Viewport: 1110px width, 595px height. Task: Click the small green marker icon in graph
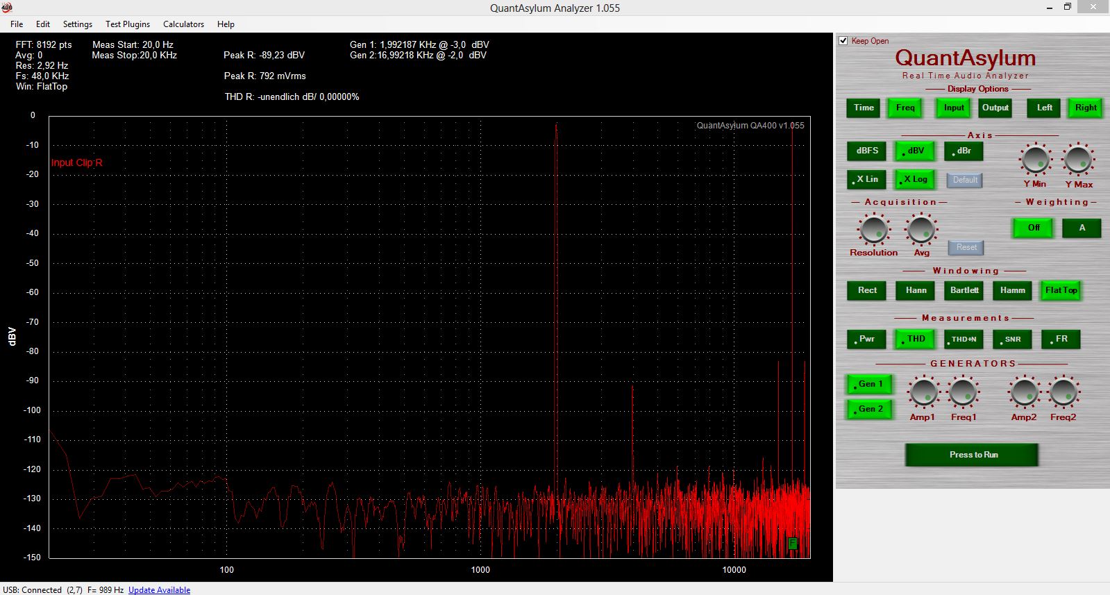click(x=793, y=544)
